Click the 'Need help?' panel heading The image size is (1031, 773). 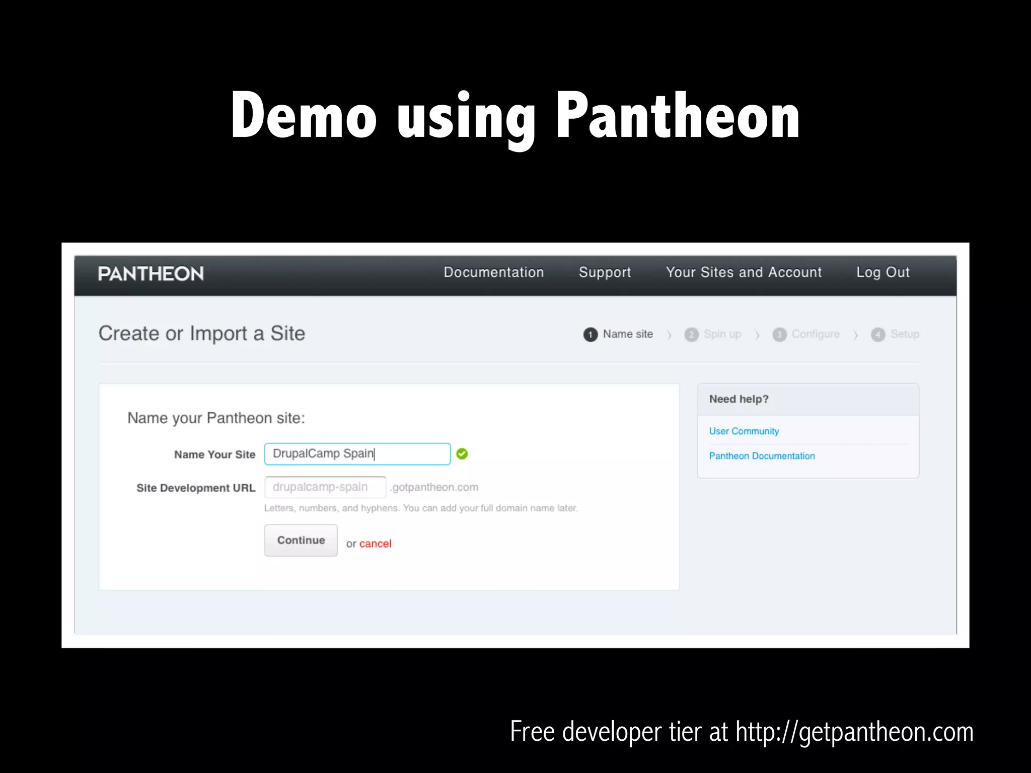[x=739, y=399]
